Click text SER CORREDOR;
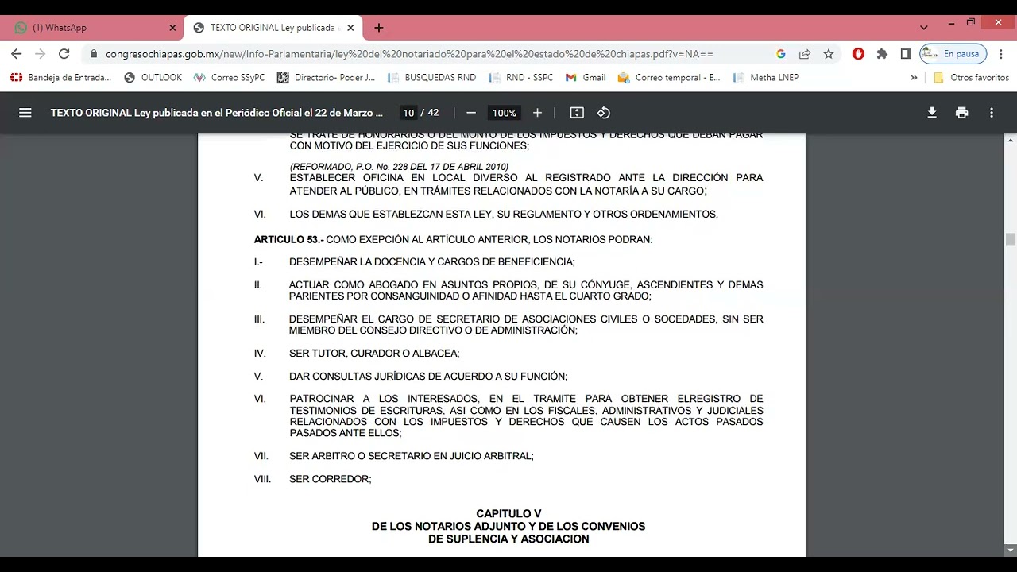The height and width of the screenshot is (572, 1017). pos(331,479)
